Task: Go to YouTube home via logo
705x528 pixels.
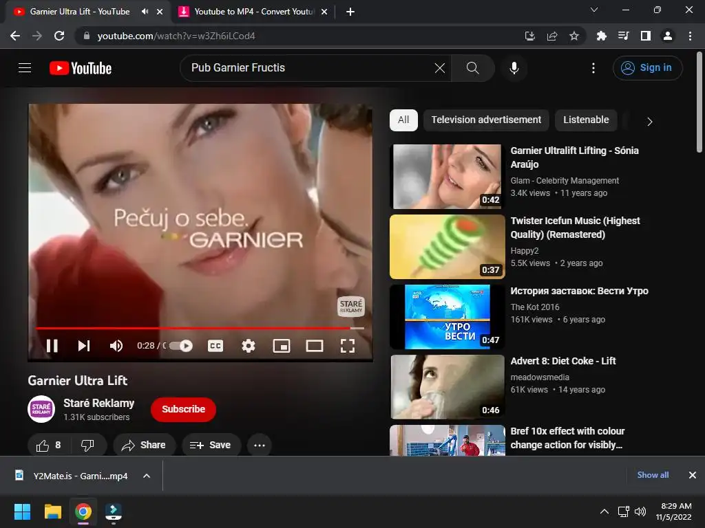Action: pyautogui.click(x=81, y=68)
